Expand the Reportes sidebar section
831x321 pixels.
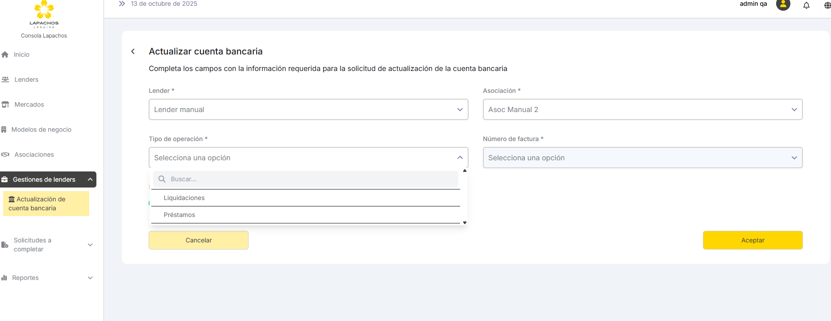90,278
